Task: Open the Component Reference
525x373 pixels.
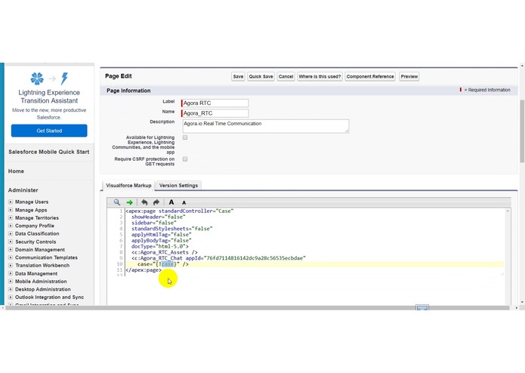Action: tap(370, 76)
